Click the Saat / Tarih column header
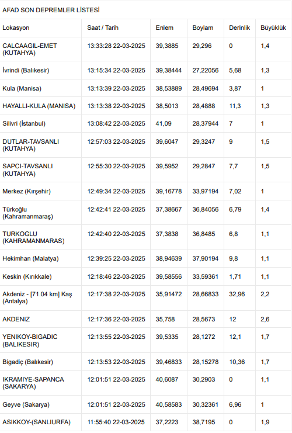The height and width of the screenshot is (433, 292). tap(103, 27)
